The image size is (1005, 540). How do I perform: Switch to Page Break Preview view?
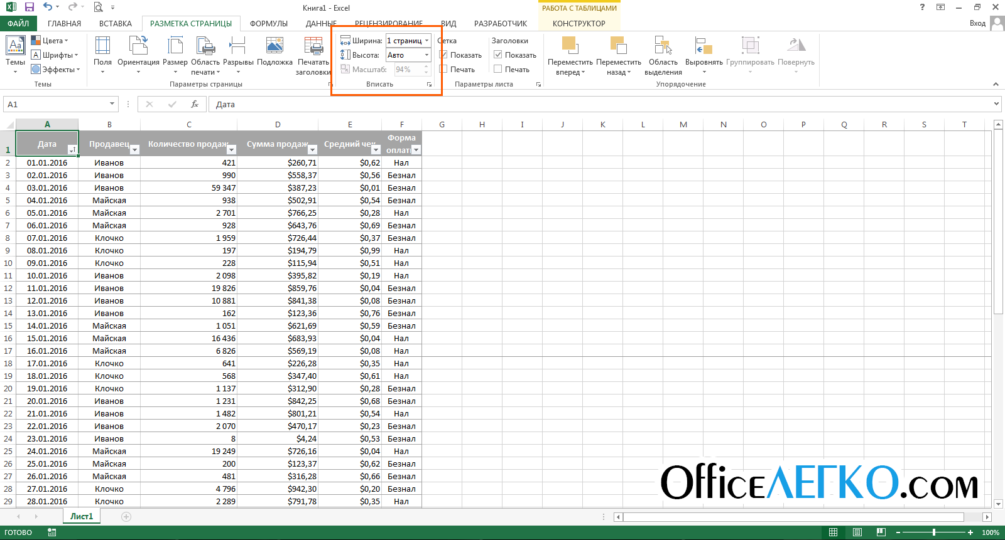(881, 532)
